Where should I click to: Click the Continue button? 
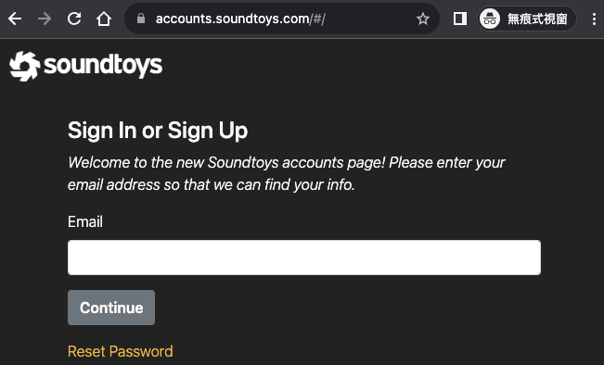pyautogui.click(x=111, y=308)
